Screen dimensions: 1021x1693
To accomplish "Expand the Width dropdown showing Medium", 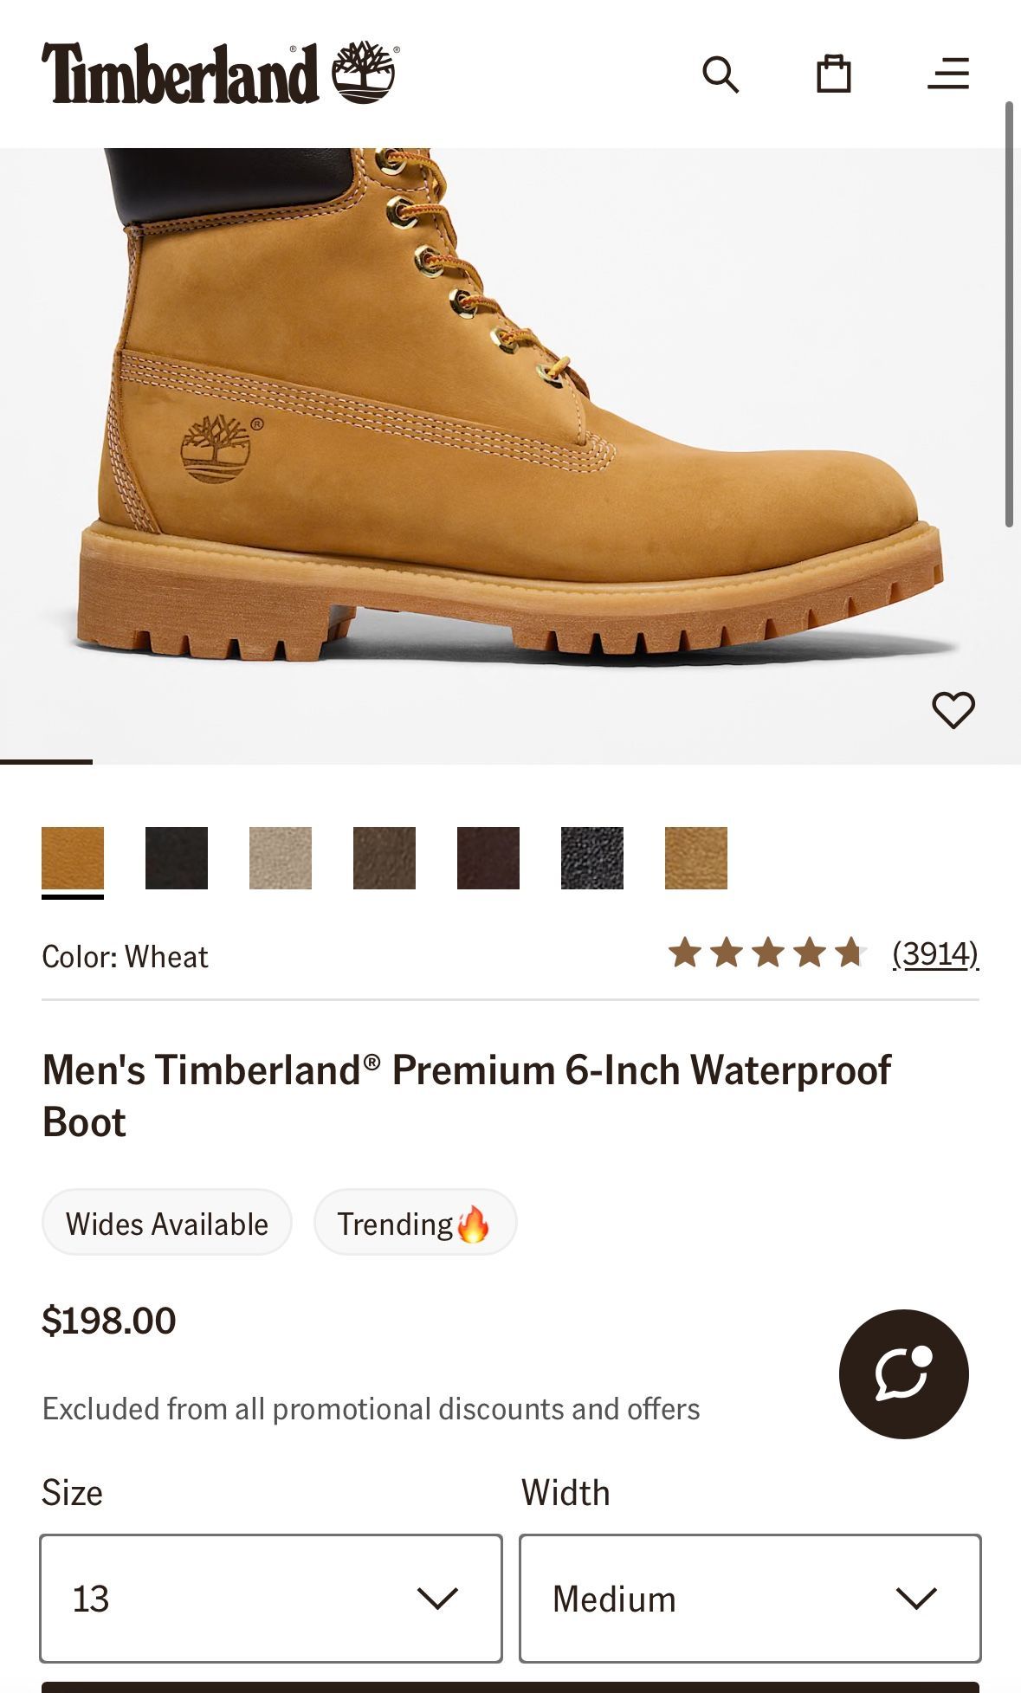I will (750, 1598).
